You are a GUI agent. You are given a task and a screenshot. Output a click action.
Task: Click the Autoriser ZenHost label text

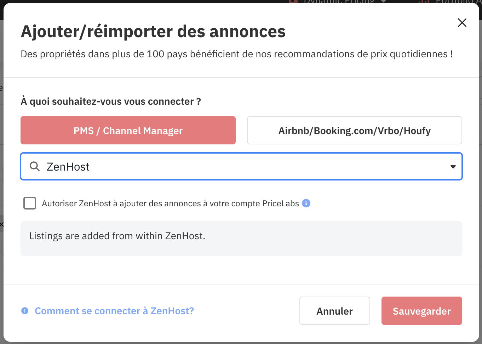coord(170,203)
